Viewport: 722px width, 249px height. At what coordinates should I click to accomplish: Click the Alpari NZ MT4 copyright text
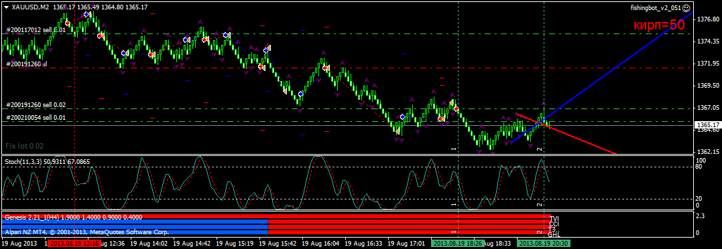86,232
